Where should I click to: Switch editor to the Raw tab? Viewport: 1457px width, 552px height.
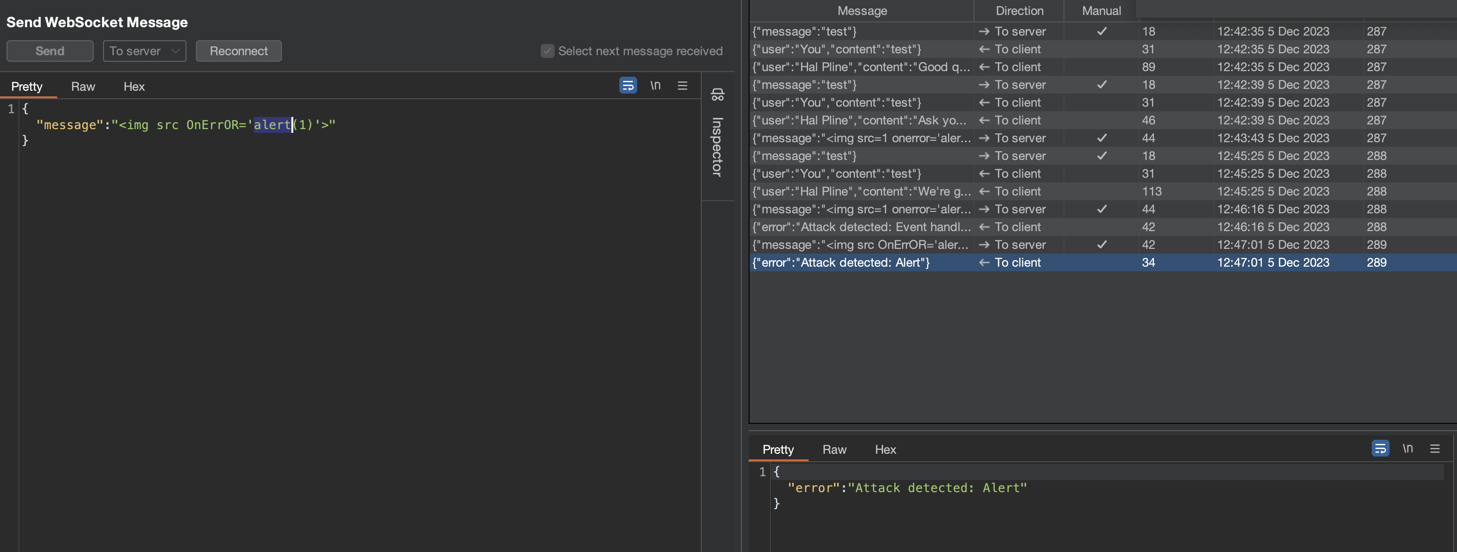coord(82,87)
